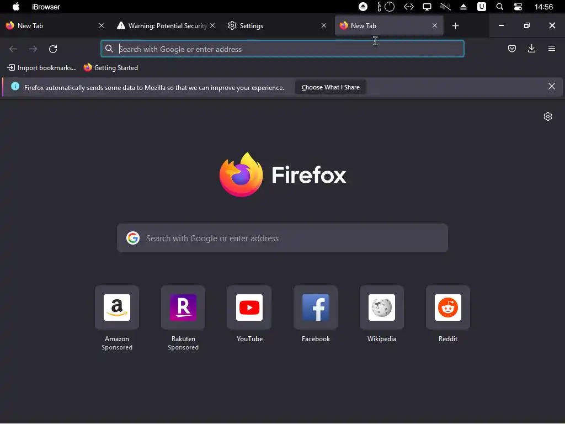Open the iBrowser menu
This screenshot has width=565, height=424.
tap(46, 7)
